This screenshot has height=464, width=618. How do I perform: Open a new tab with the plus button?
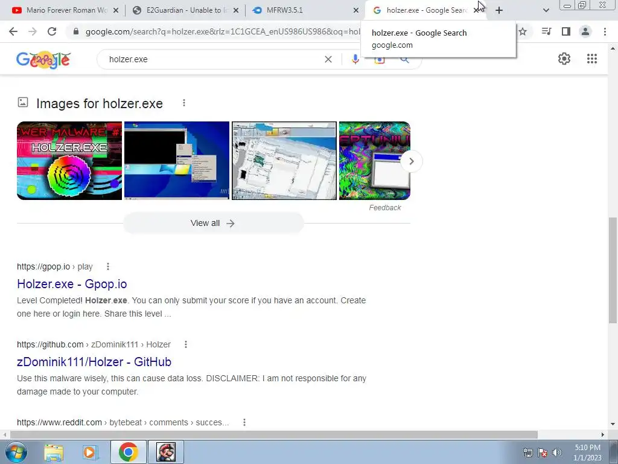pyautogui.click(x=499, y=10)
